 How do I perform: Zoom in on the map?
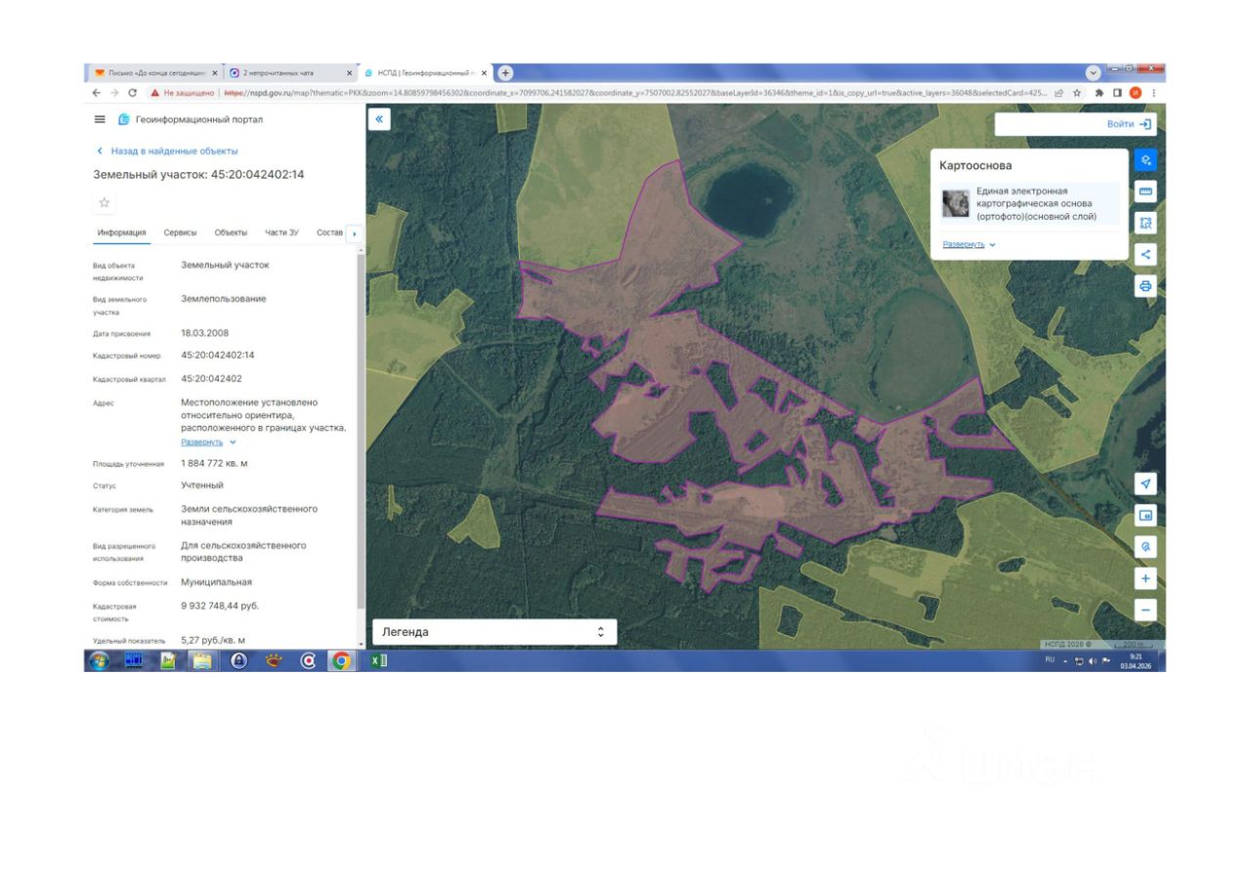click(x=1145, y=578)
